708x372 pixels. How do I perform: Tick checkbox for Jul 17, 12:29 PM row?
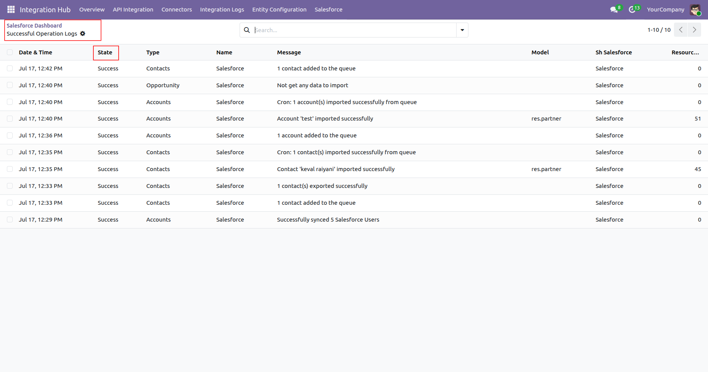click(x=10, y=220)
